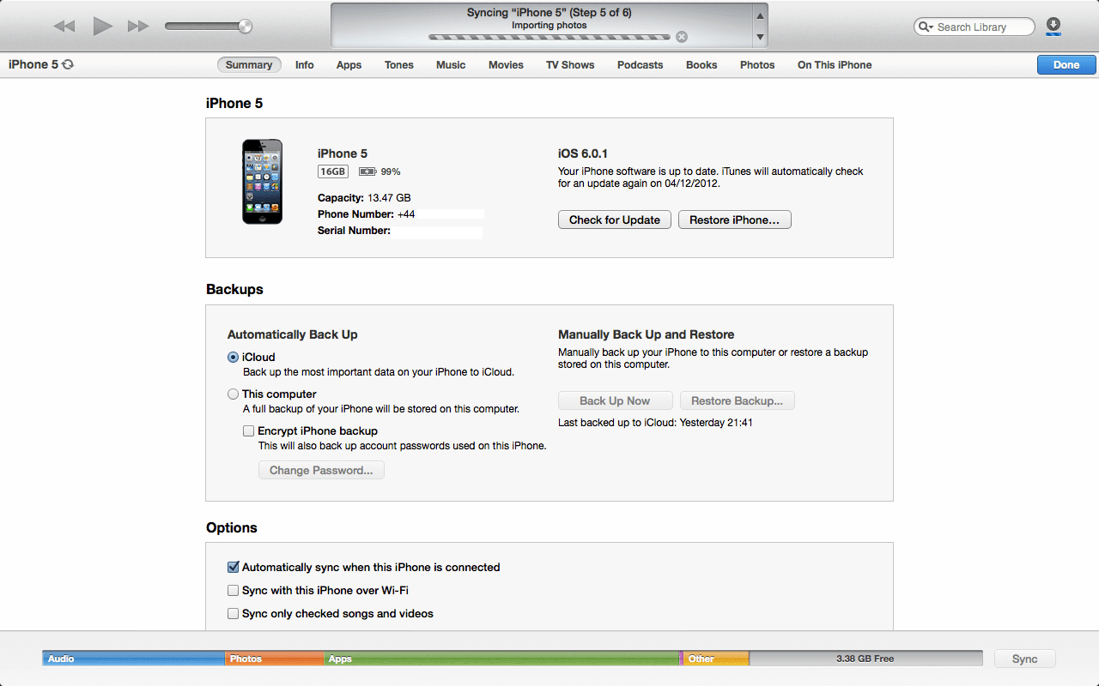Click the sync progress bar
Viewport: 1099px width, 686px height.
pos(549,37)
